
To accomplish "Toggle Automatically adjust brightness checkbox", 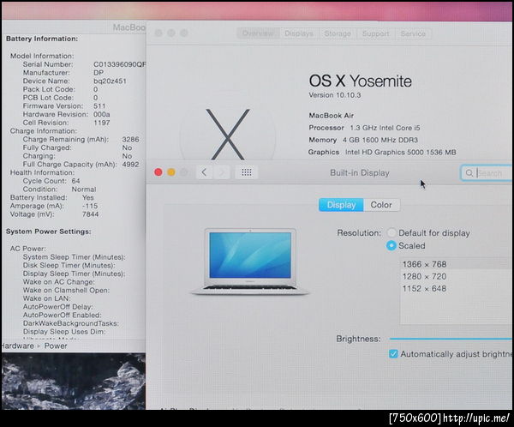I will coord(393,354).
